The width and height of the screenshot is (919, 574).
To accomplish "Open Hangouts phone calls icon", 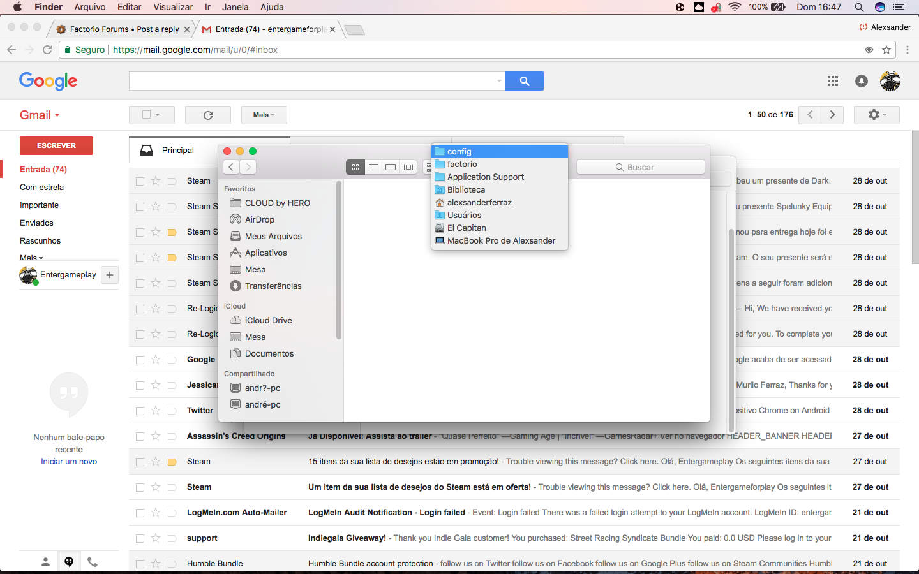I will [x=93, y=562].
